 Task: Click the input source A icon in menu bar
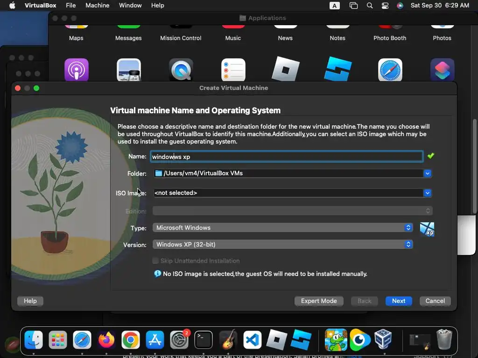click(334, 6)
